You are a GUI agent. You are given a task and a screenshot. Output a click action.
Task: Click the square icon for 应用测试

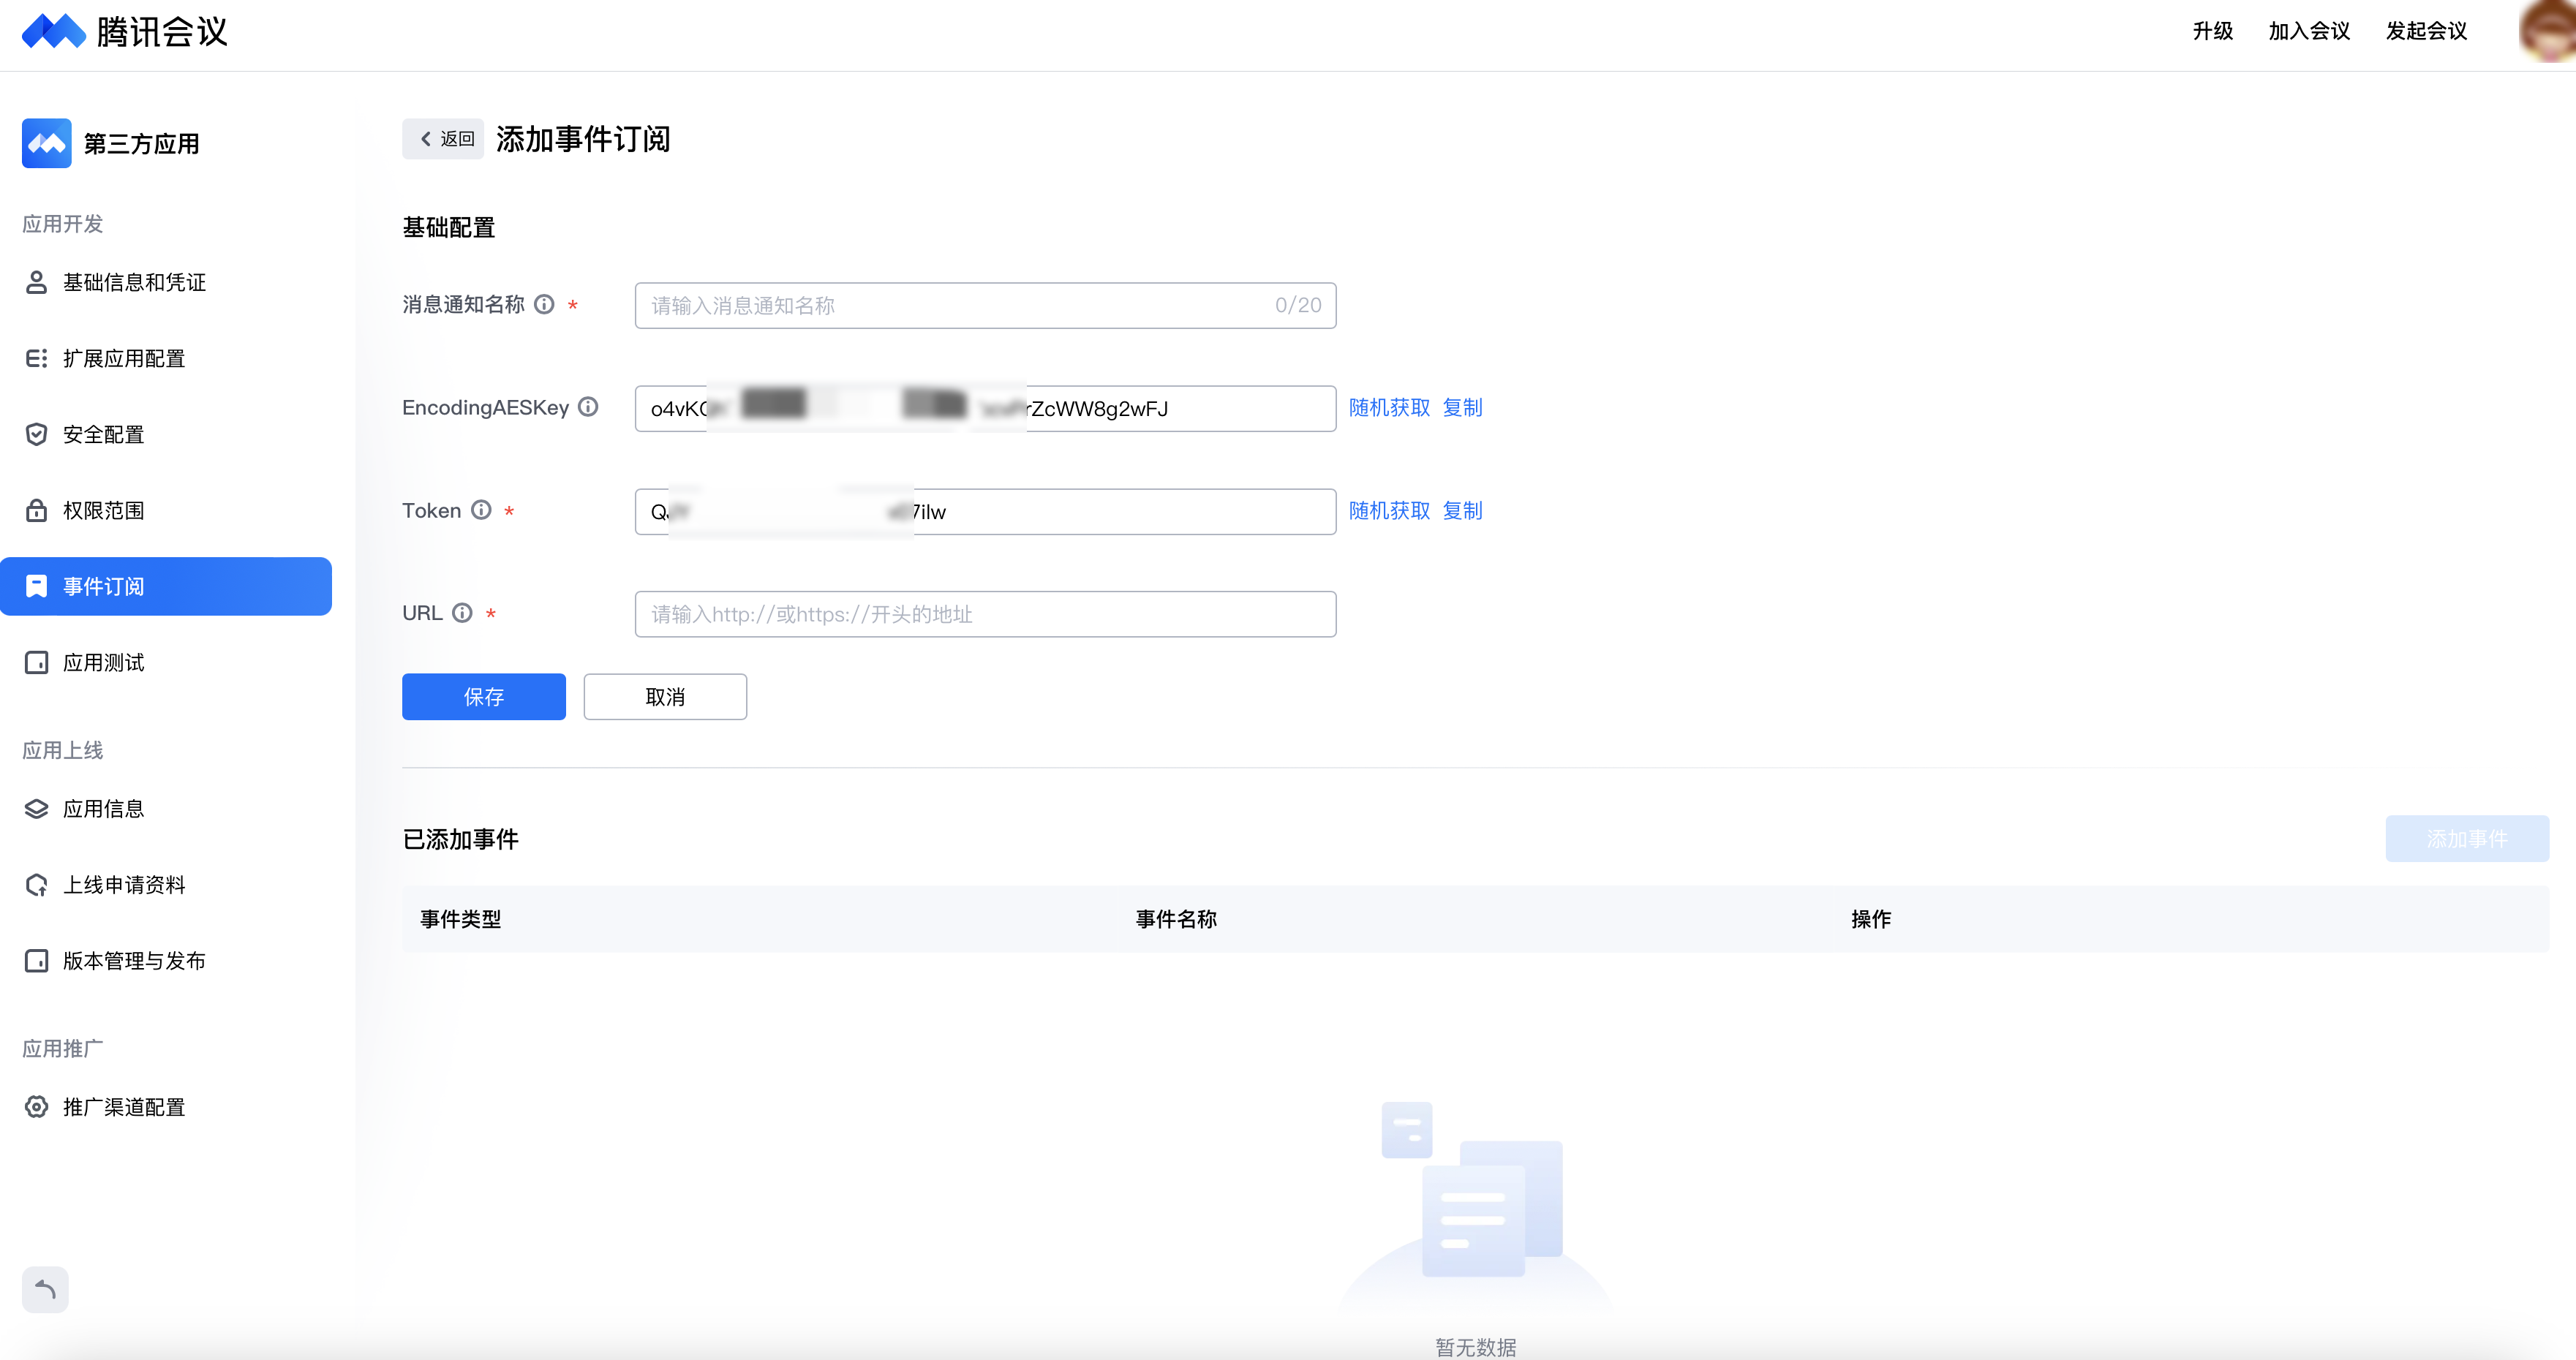36,663
